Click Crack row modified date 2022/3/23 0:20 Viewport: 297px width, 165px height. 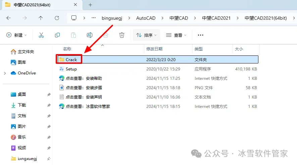[x=161, y=59]
